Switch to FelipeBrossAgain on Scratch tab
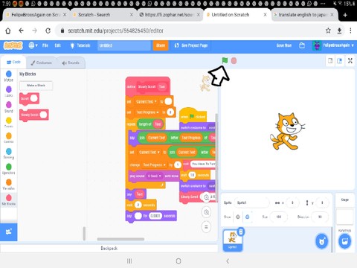 point(36,15)
